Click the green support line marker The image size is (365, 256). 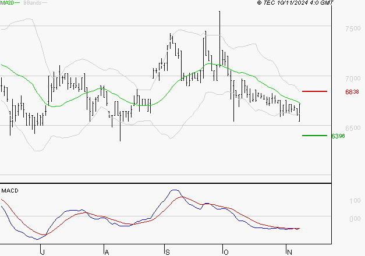point(314,136)
